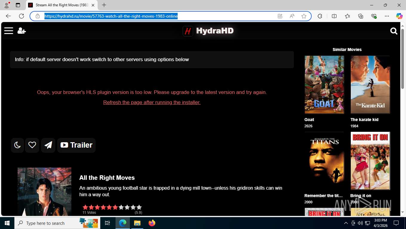This screenshot has height=229, width=406.
Task: Open the browser profile icon
Action: click(7, 5)
